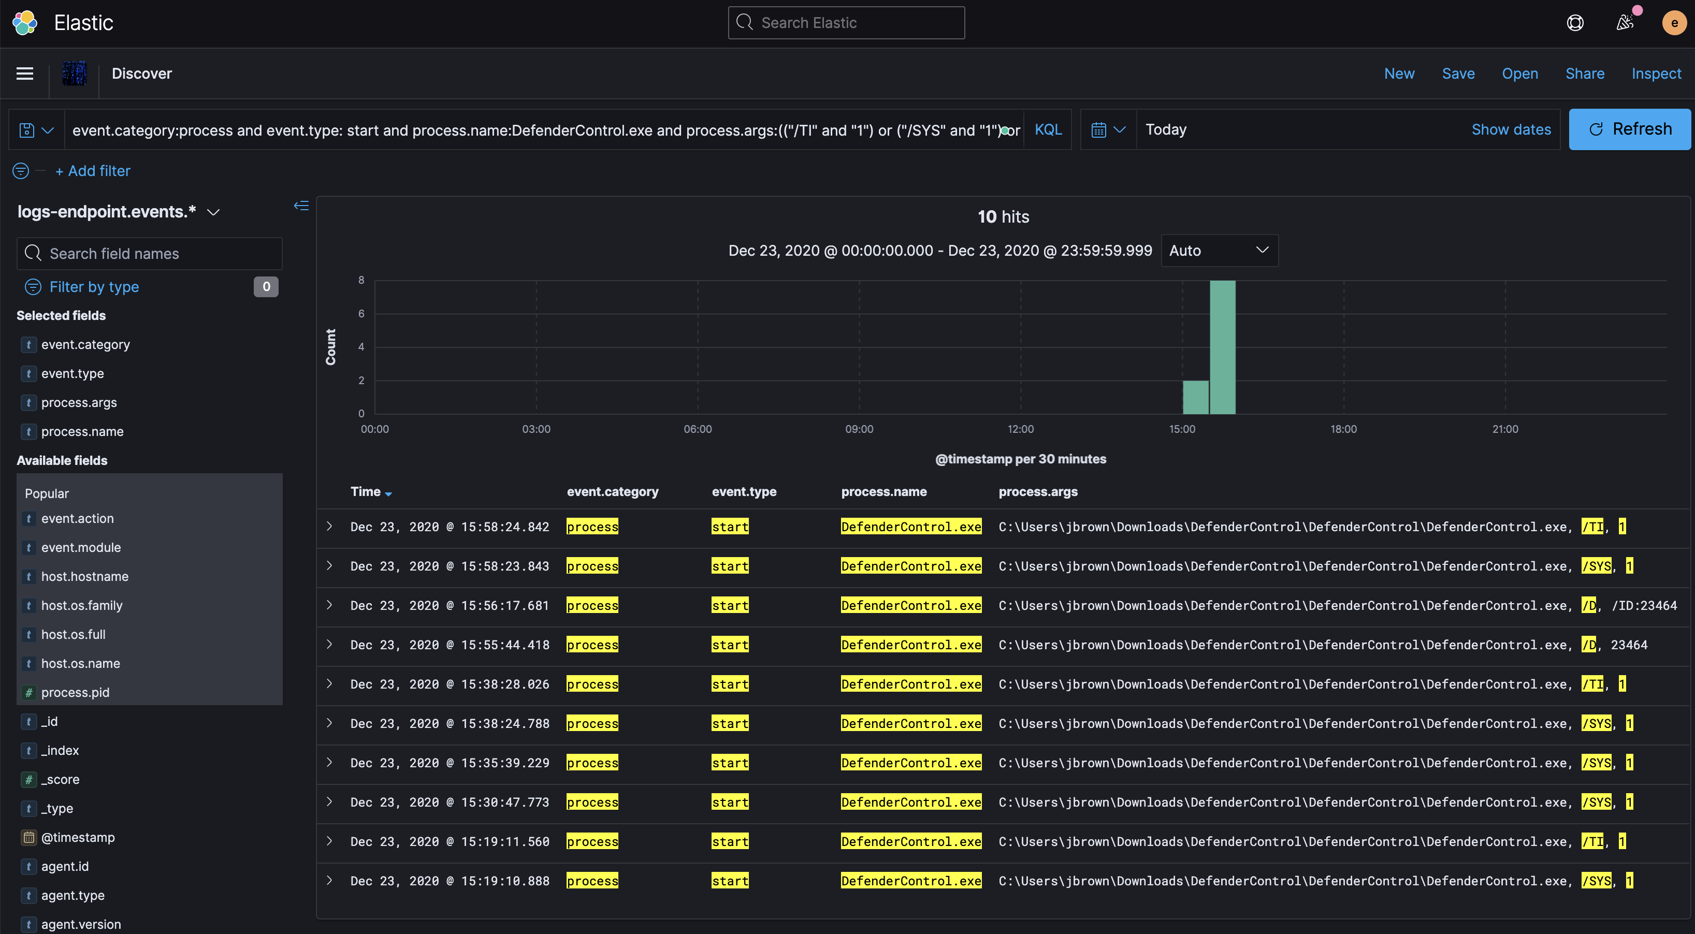Screen dimensions: 1695x934
Task: Open the filter settings icon beside Add filter
Action: point(20,170)
